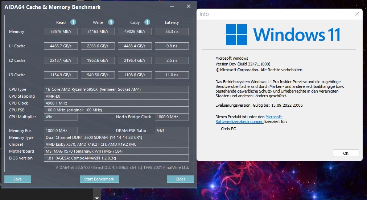Click L3 Cache latency 11.0 ns
367x200 pixels.
click(172, 75)
